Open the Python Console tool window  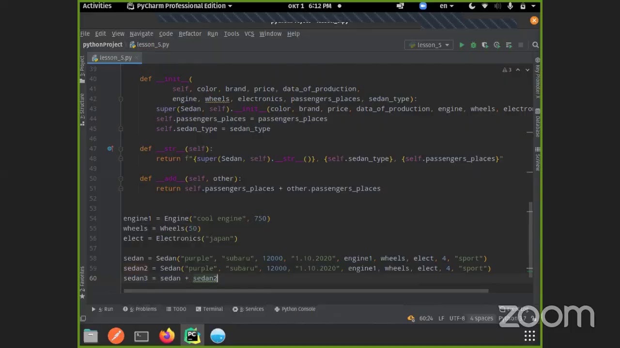tap(294, 309)
